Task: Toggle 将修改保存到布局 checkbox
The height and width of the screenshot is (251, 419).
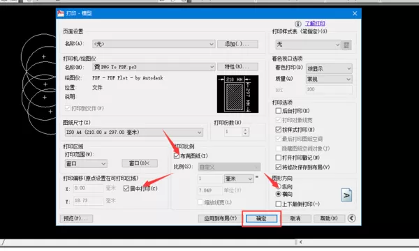Action: (x=278, y=167)
